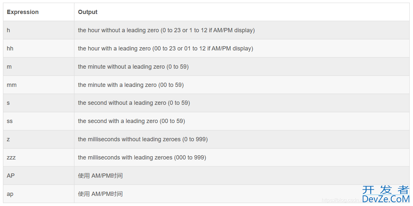Image resolution: width=413 pixels, height=206 pixels.
Task: Click the 'm' expression cell
Action: tap(39, 67)
